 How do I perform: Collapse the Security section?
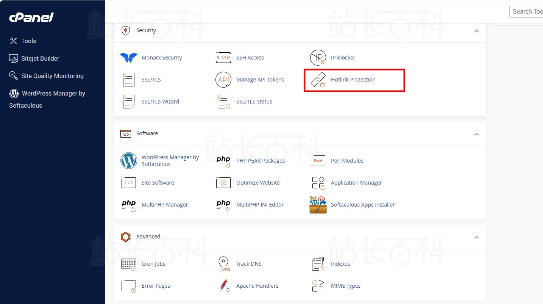pyautogui.click(x=476, y=31)
